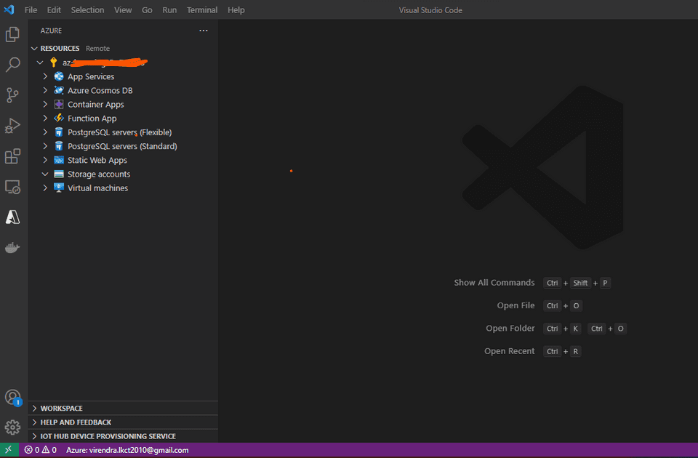Open the Manage gear icon

pos(12,427)
